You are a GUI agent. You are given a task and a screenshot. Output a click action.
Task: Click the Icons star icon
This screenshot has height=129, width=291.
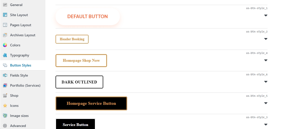coord(5,106)
